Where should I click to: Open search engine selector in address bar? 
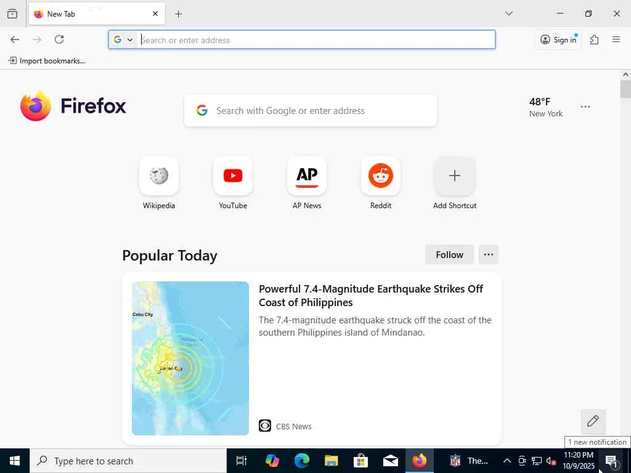coord(123,39)
